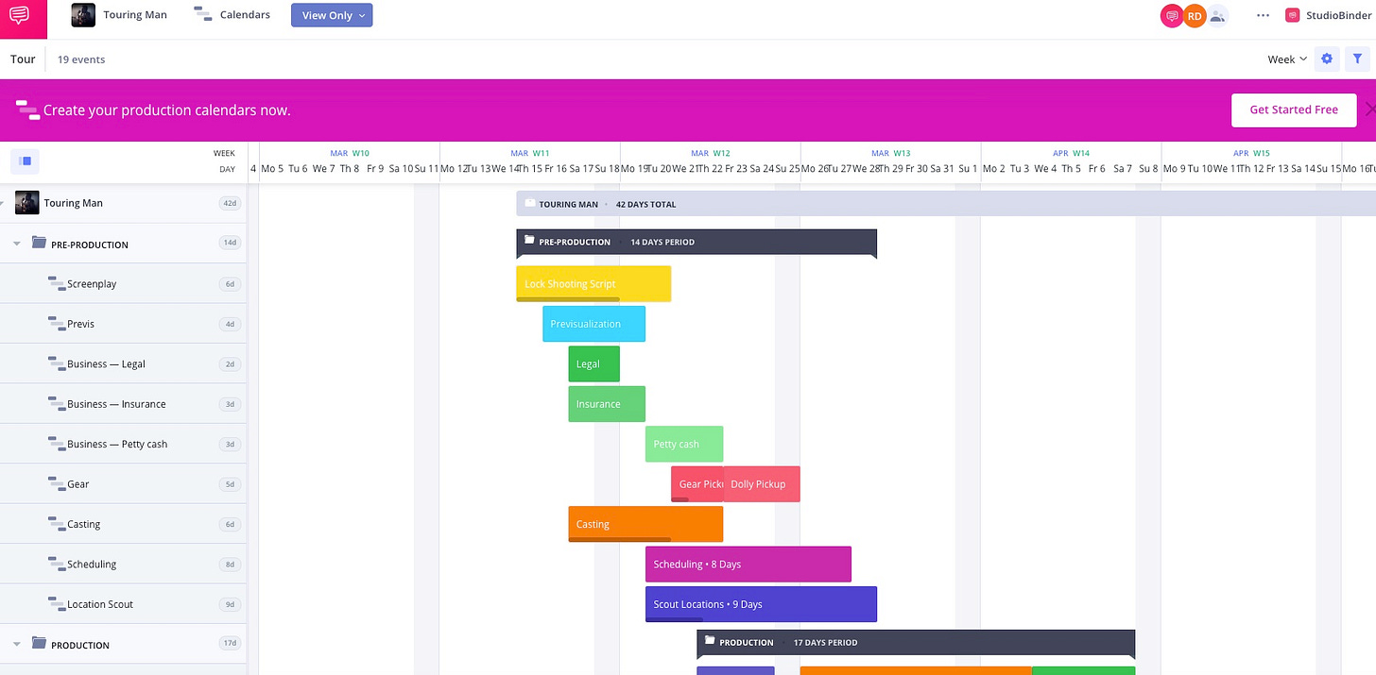Collapse the PRE-PRODUCTION folder
Image resolution: width=1376 pixels, height=675 pixels.
pyautogui.click(x=16, y=244)
